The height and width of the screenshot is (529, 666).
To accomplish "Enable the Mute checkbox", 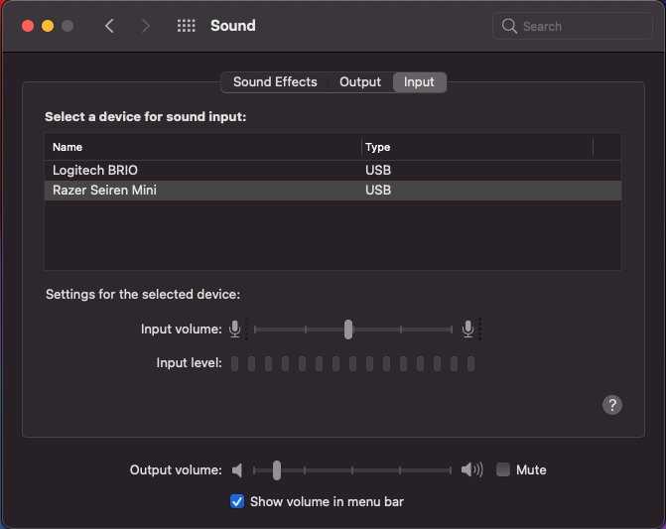I will pos(503,469).
